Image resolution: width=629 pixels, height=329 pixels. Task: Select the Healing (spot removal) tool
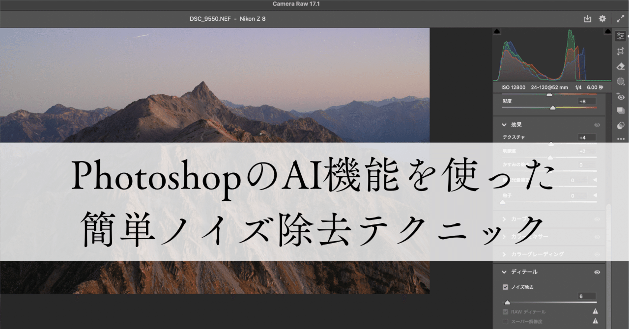coord(620,66)
